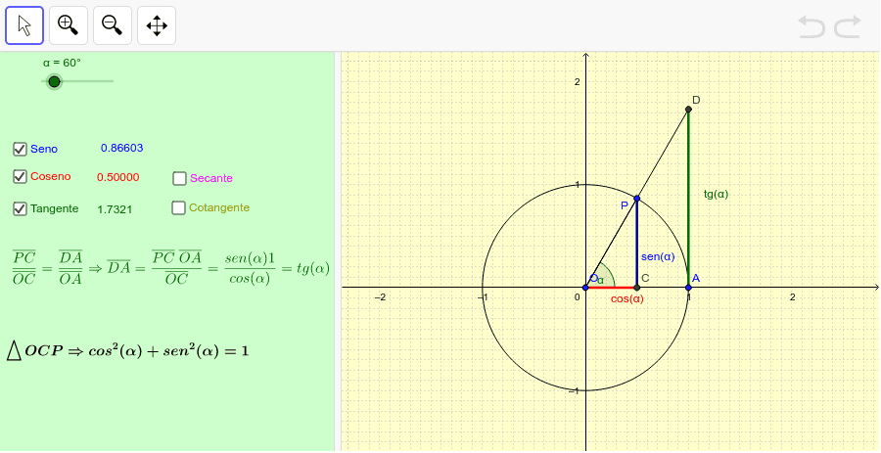
Task: Enable the Cotangente checkbox
Action: coord(179,207)
